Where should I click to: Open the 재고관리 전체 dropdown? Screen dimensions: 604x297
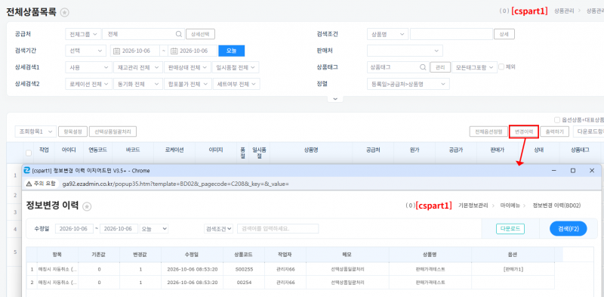138,67
